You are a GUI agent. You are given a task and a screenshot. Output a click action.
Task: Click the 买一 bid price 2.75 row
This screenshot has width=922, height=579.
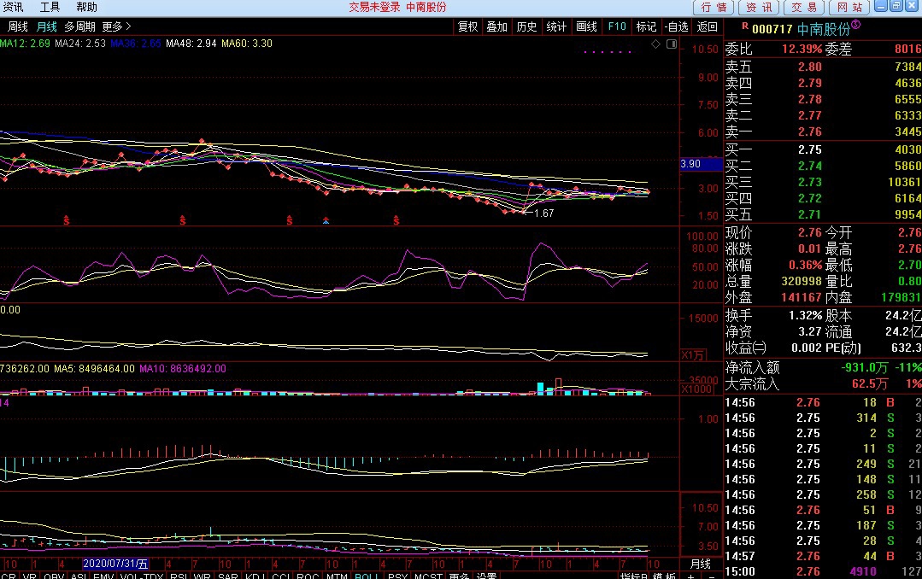click(x=823, y=150)
